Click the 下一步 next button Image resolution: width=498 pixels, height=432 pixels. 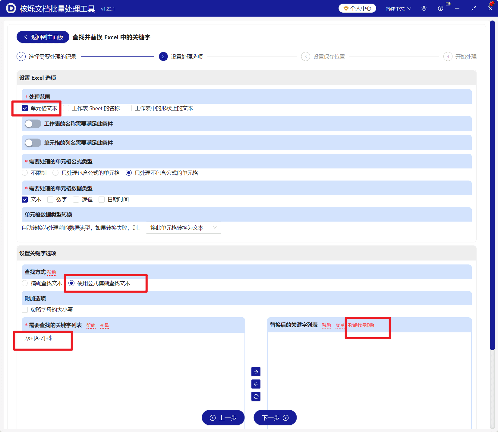click(x=275, y=418)
